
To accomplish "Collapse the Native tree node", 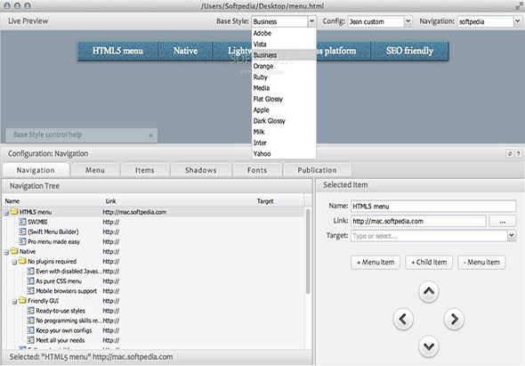I will click(x=6, y=252).
